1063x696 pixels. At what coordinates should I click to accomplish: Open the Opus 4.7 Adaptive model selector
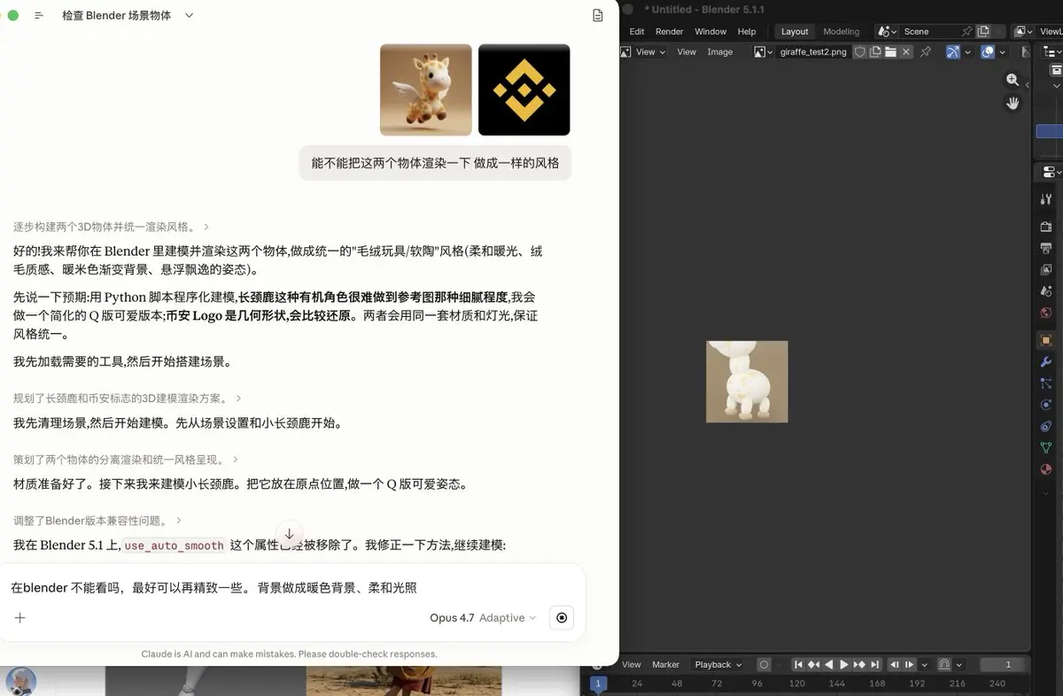tap(483, 618)
